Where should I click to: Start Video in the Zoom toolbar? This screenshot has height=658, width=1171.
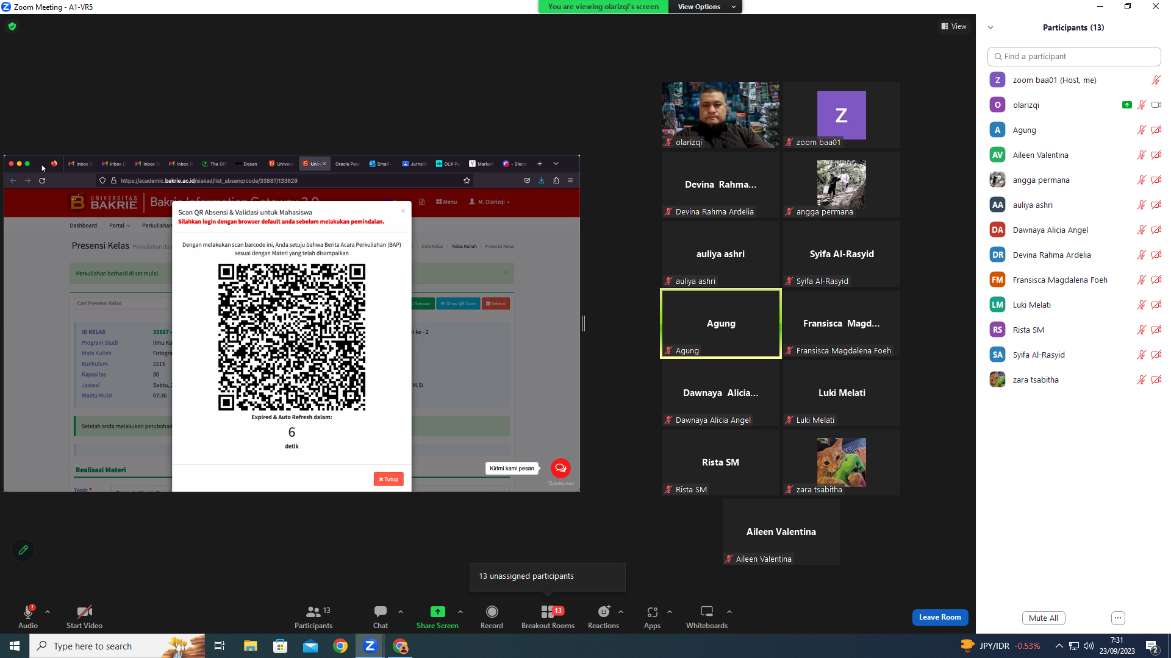click(84, 617)
